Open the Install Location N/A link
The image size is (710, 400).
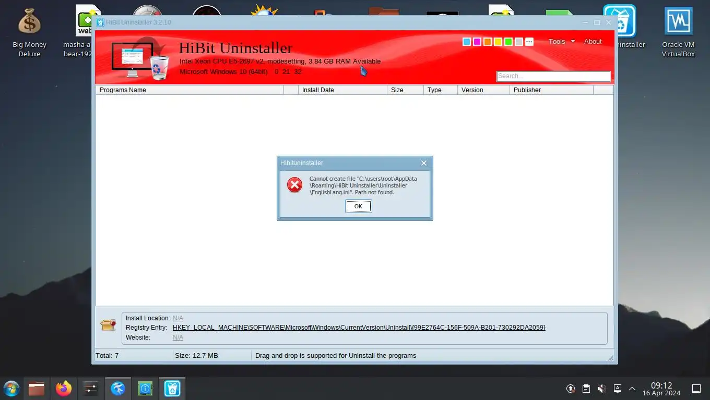pyautogui.click(x=178, y=318)
